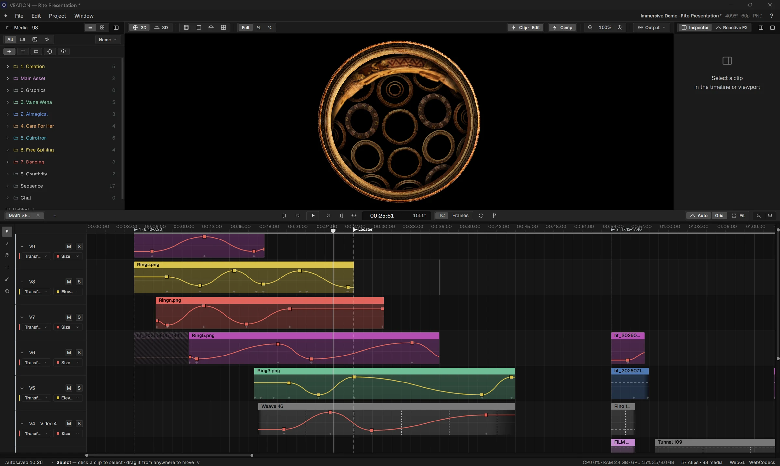Expand the Sequence folder
780x466 pixels.
(8, 186)
